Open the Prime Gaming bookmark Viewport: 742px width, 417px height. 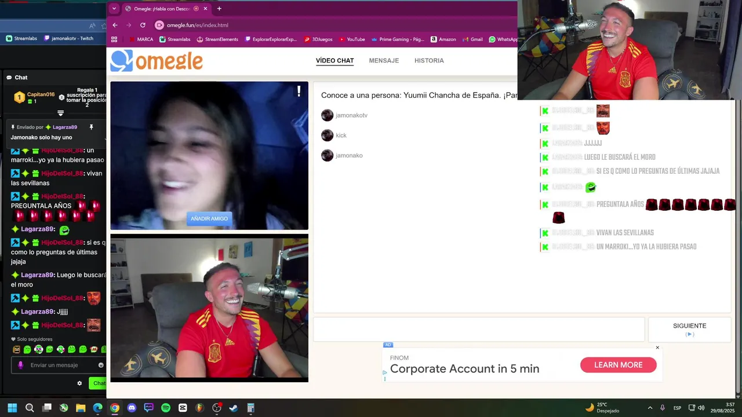point(398,39)
